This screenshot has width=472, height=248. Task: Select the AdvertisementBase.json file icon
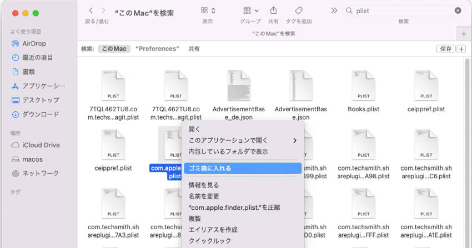pos(301,86)
